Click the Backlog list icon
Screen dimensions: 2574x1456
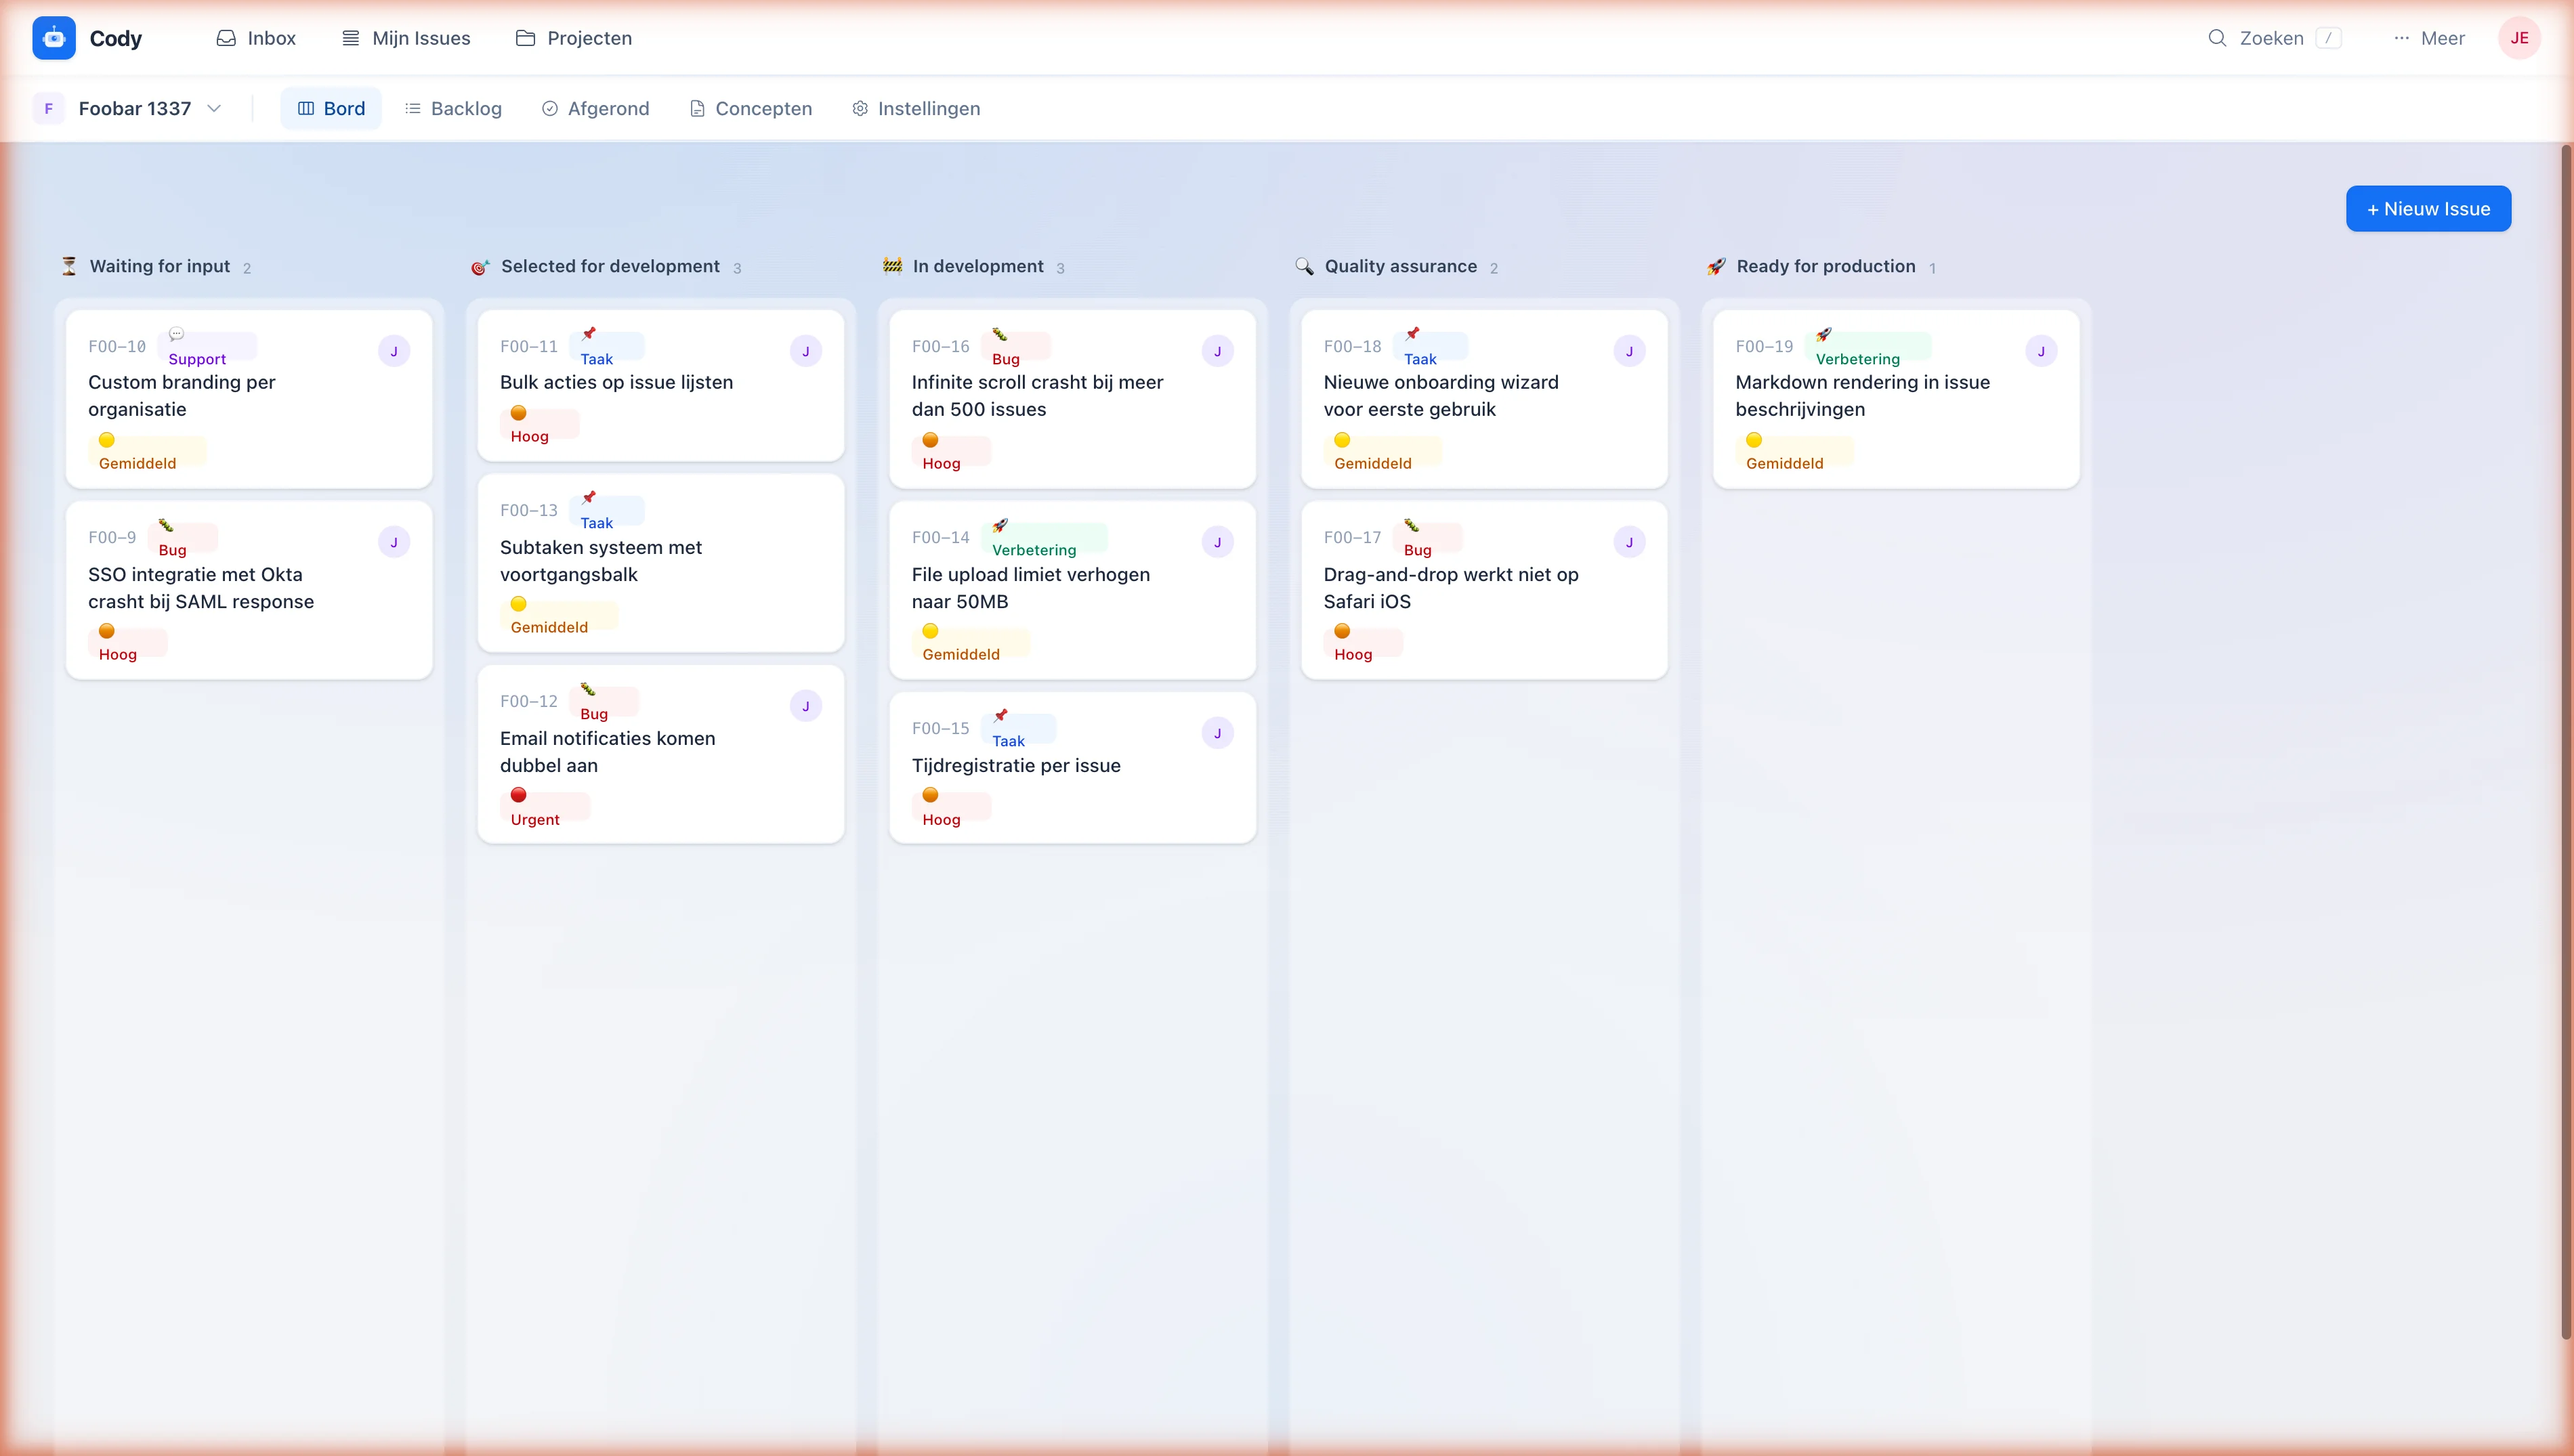[412, 108]
